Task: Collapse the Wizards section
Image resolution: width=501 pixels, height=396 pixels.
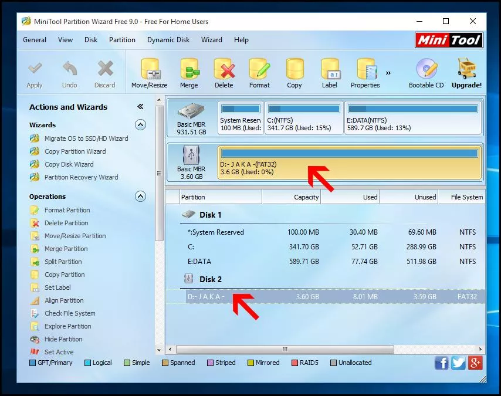Action: 140,124
